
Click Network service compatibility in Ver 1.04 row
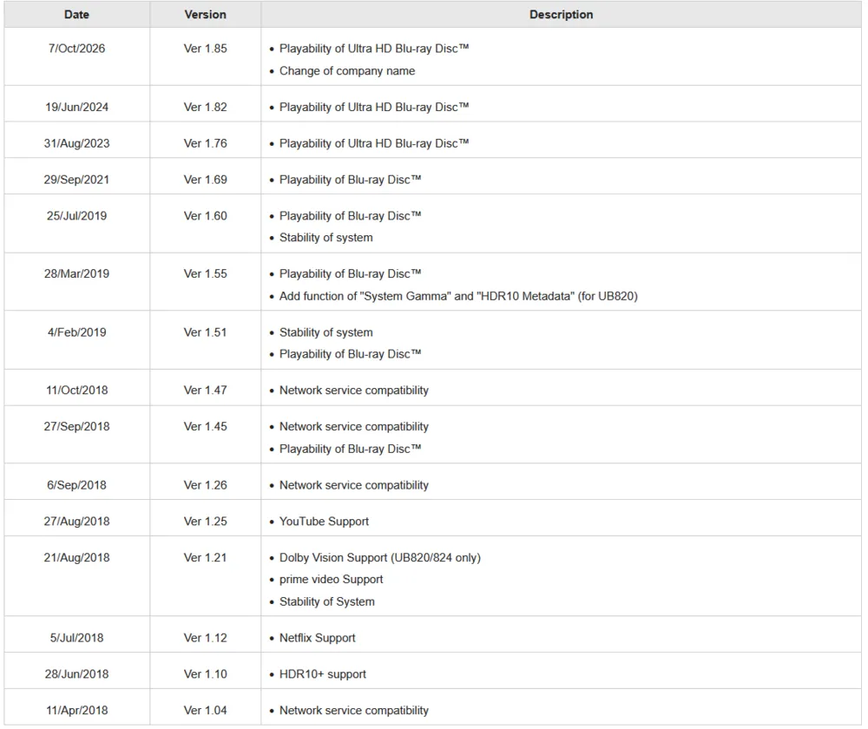pyautogui.click(x=354, y=711)
